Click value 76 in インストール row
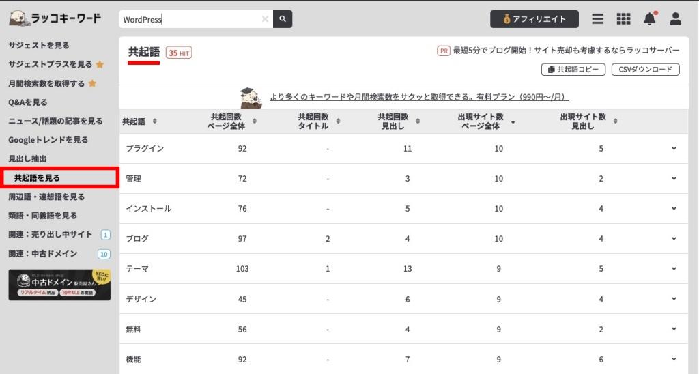The width and height of the screenshot is (699, 374). pyautogui.click(x=242, y=209)
